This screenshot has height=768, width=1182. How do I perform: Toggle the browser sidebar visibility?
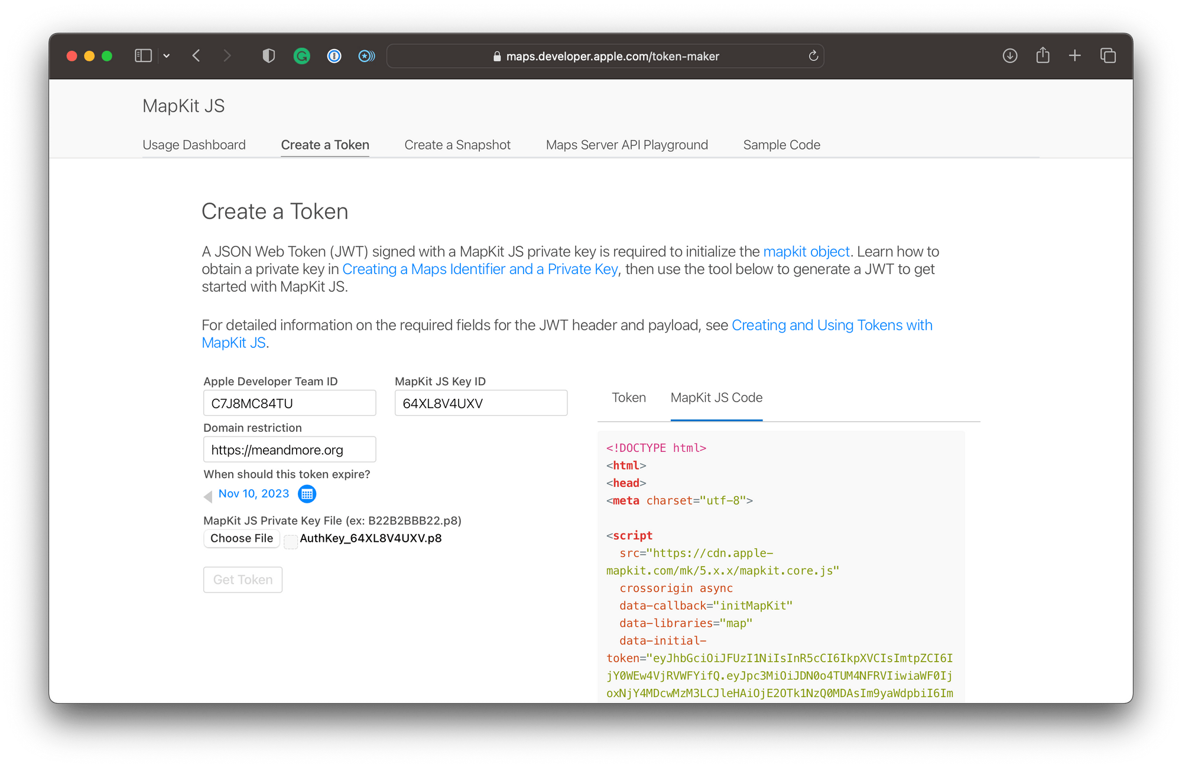coord(143,56)
